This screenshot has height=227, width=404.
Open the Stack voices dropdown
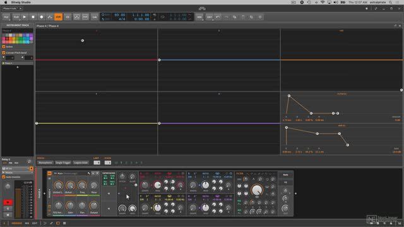tap(108, 163)
